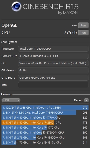Run the CPU benchmark
90x148 pixels.
click(x=83, y=33)
